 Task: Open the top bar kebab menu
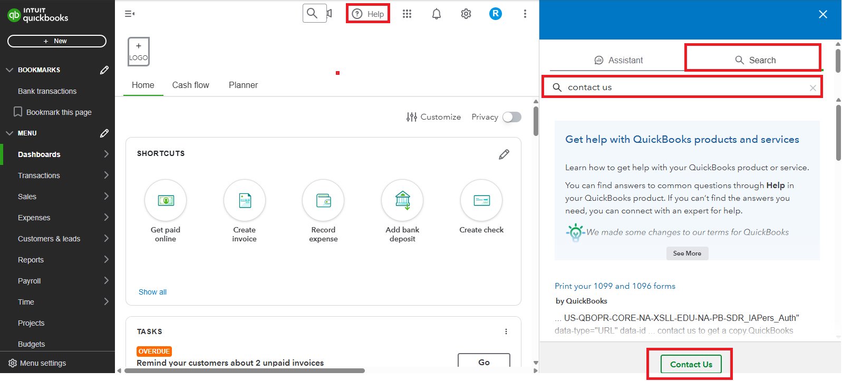(x=525, y=14)
